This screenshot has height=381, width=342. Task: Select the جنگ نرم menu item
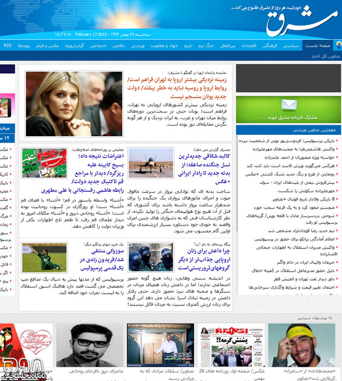pyautogui.click(x=206, y=45)
